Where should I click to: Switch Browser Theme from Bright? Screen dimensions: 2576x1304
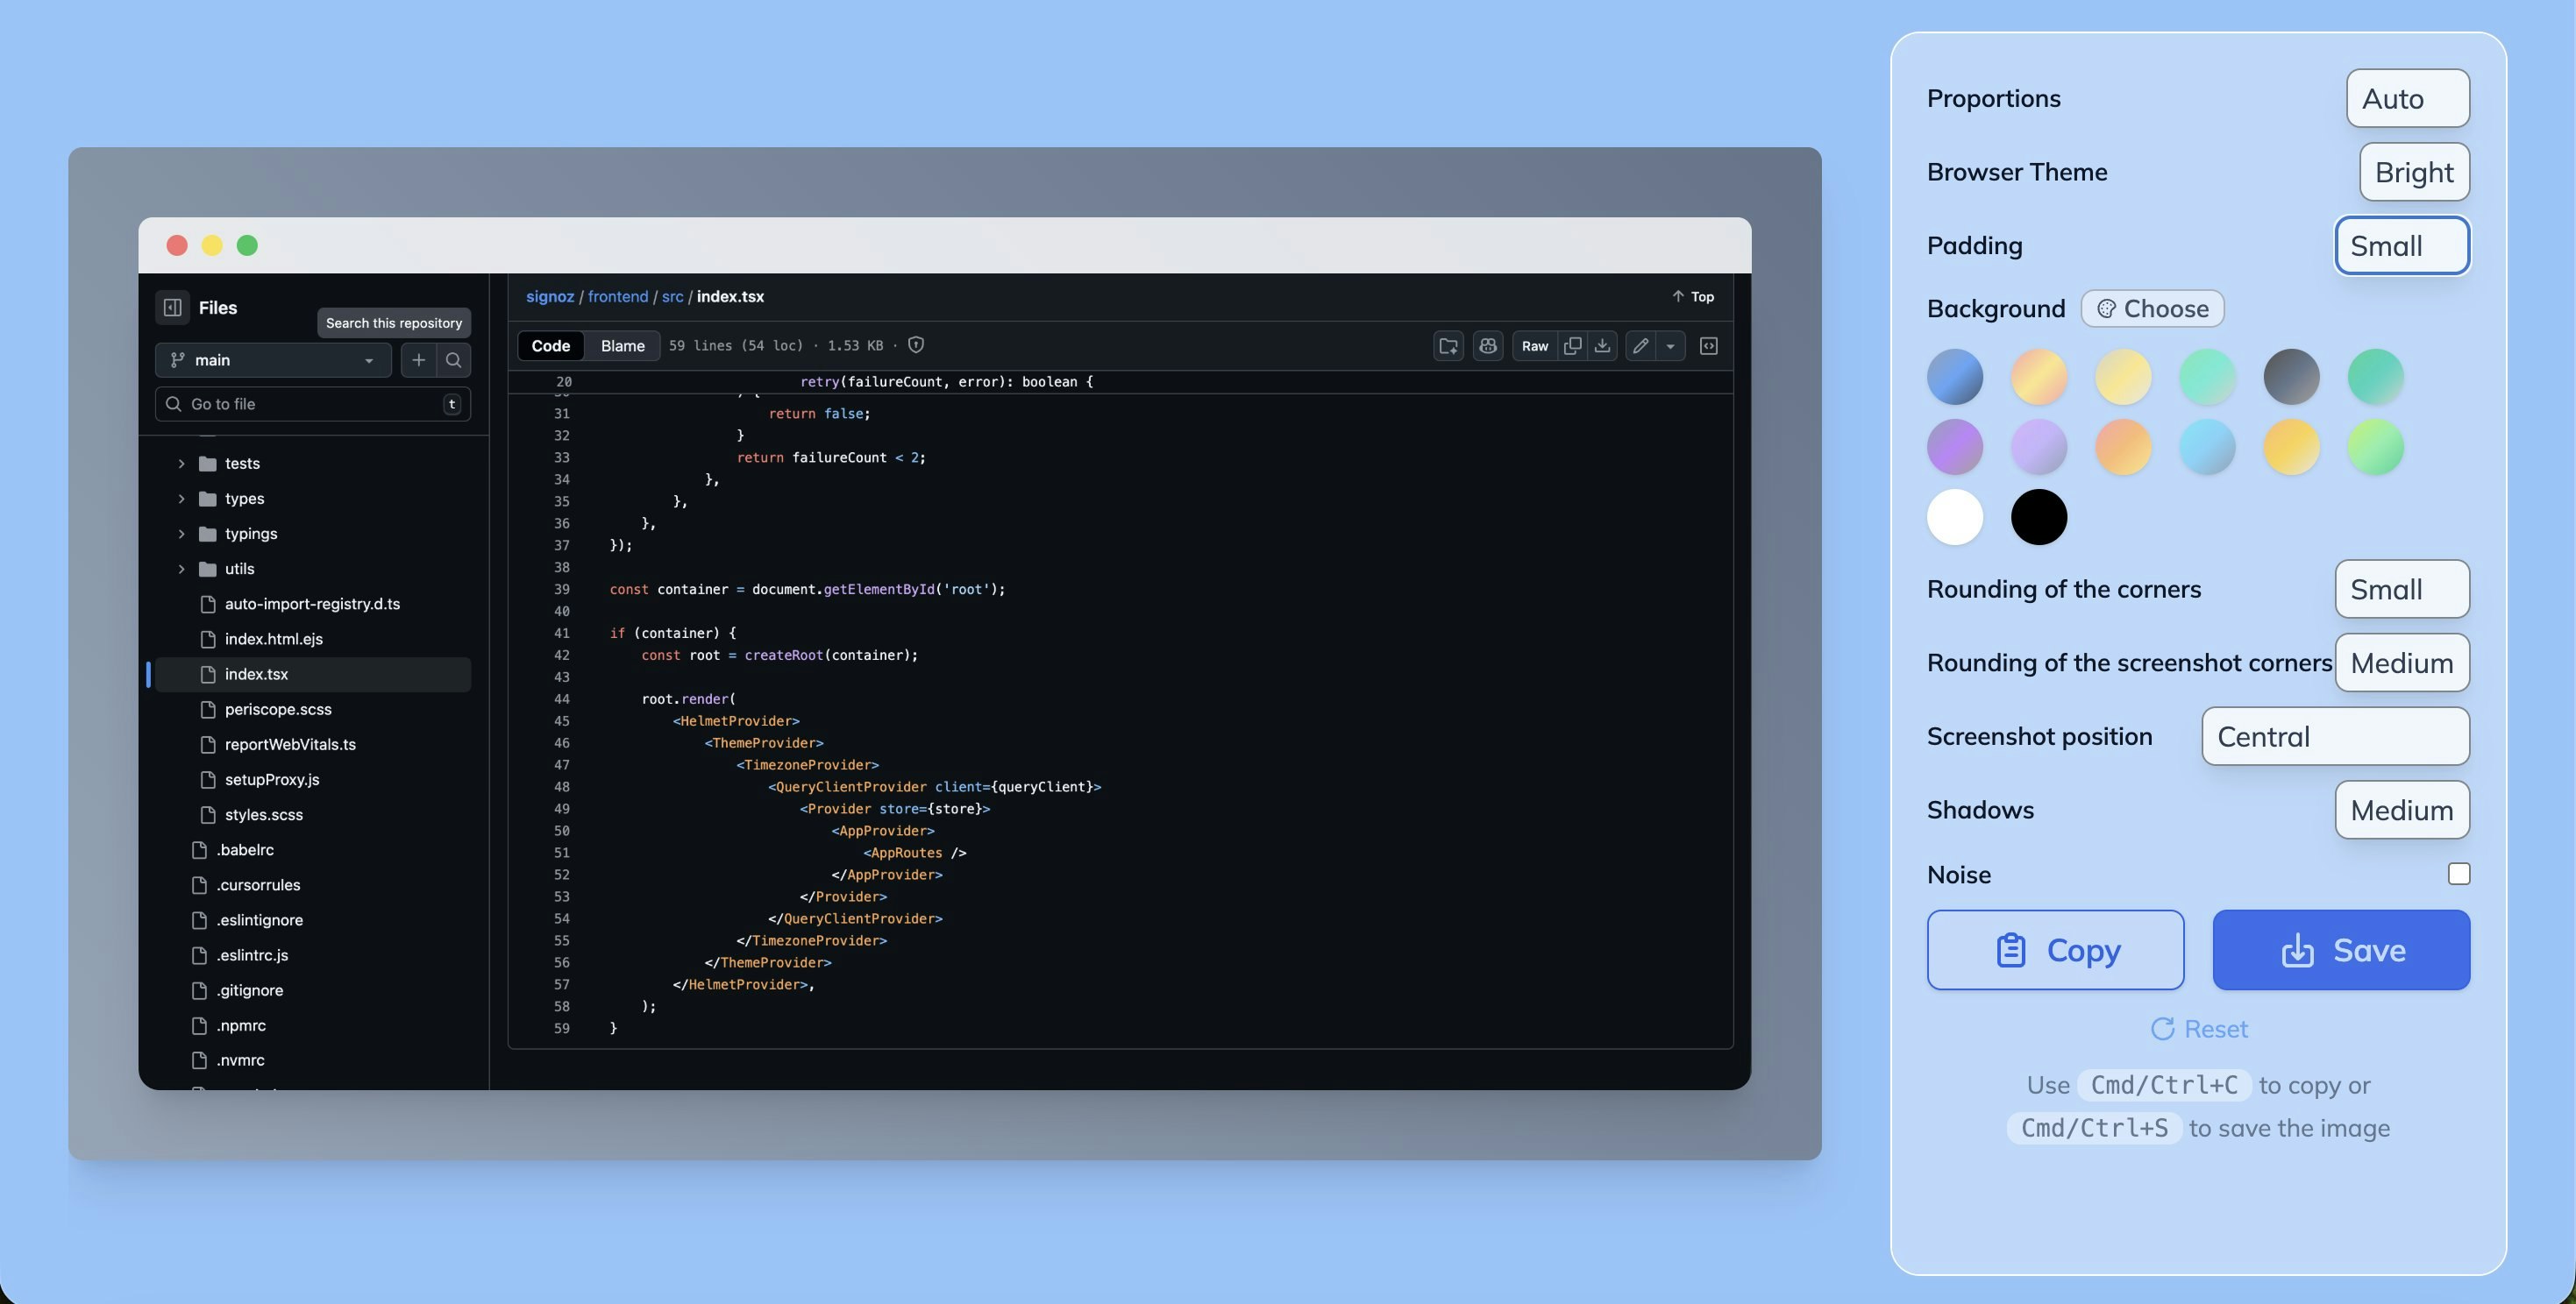click(2414, 171)
